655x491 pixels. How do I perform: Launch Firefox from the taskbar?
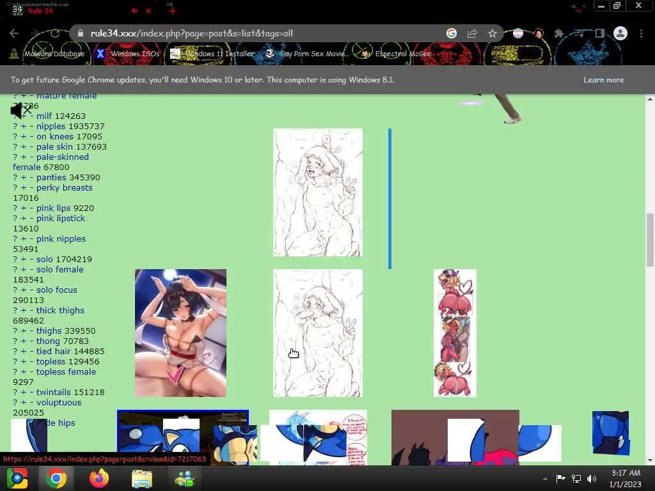click(99, 478)
